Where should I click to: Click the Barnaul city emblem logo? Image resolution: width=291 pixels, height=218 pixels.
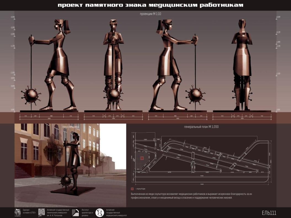point(18,212)
